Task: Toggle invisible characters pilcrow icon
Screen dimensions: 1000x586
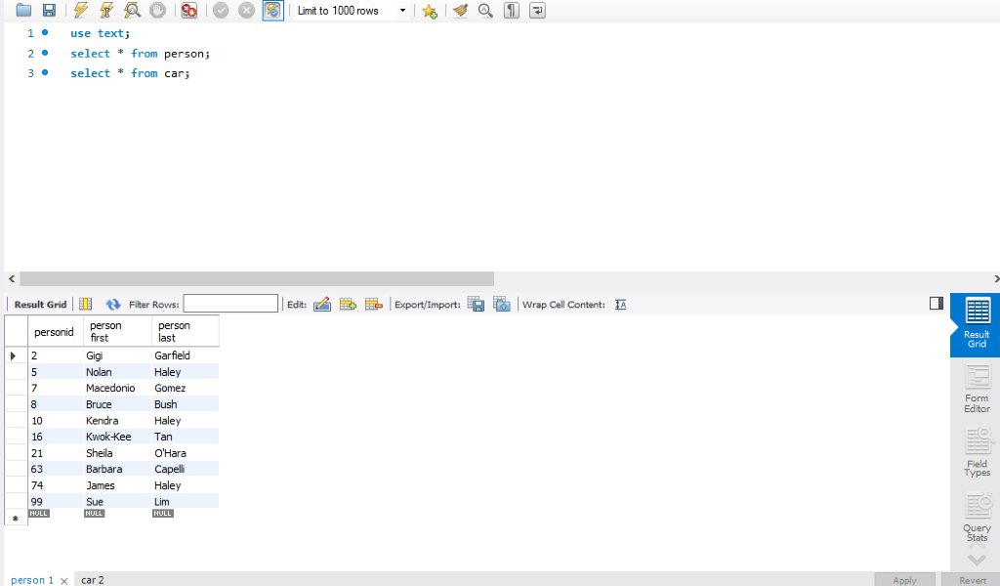Action: coord(512,10)
